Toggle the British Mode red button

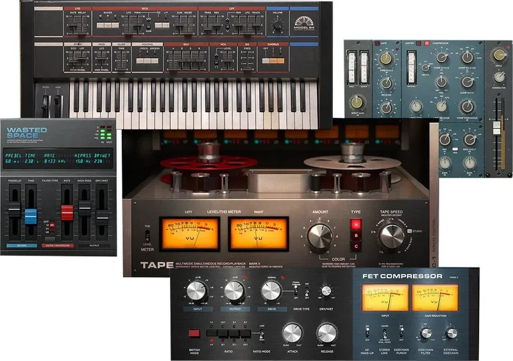point(194,333)
